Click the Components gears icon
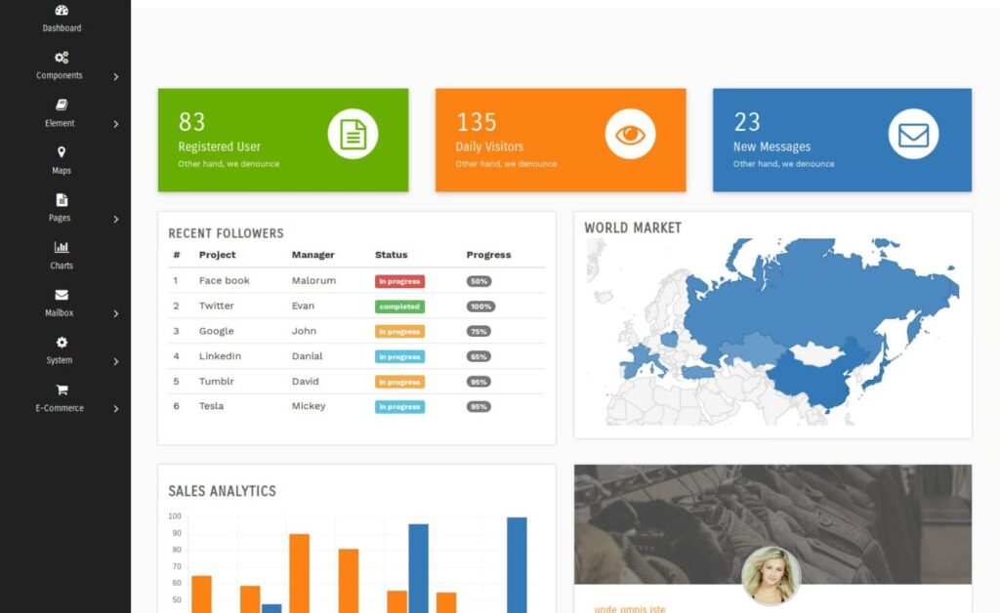The image size is (1000, 613). pos(62,58)
